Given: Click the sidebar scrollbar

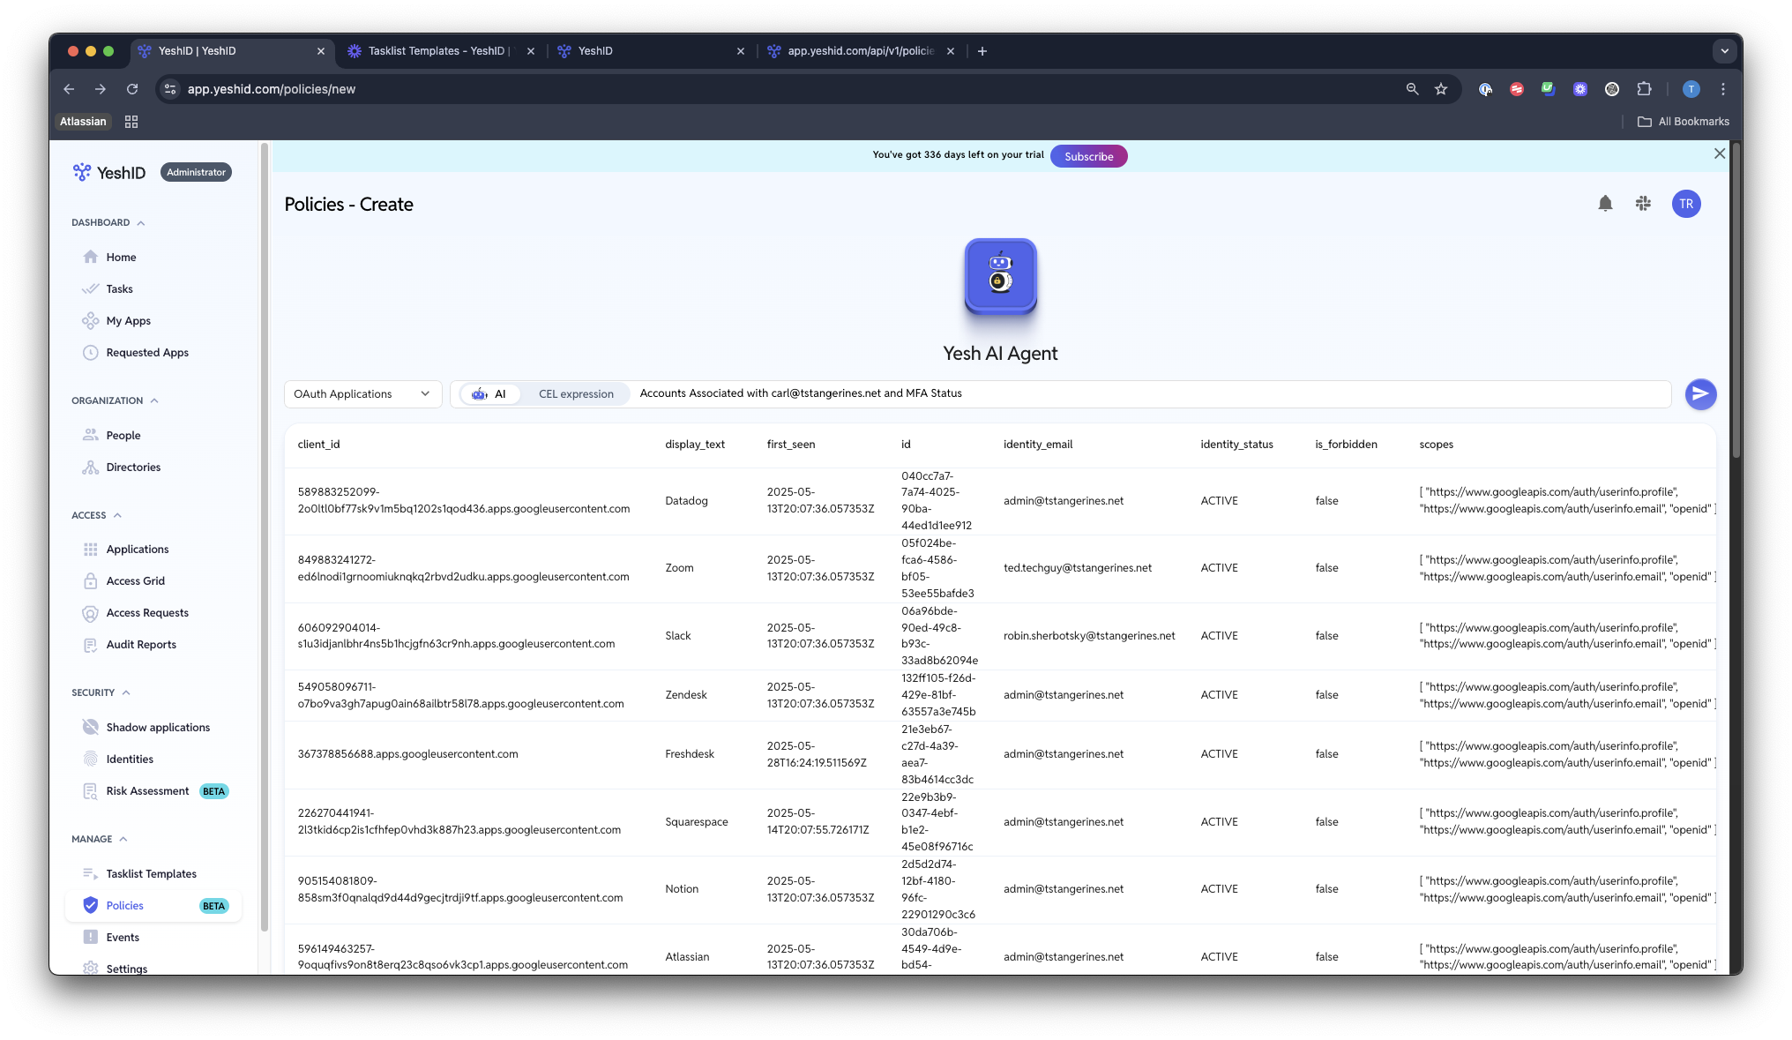Looking at the screenshot, I should point(265,538).
